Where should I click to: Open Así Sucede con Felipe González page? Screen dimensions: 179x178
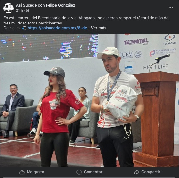pos(46,5)
